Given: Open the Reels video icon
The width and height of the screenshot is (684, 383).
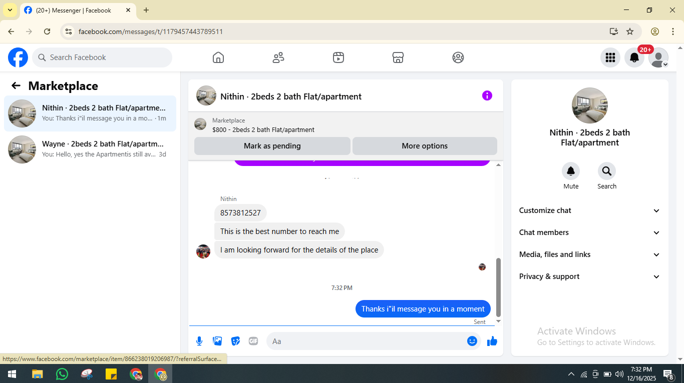Looking at the screenshot, I should [338, 57].
